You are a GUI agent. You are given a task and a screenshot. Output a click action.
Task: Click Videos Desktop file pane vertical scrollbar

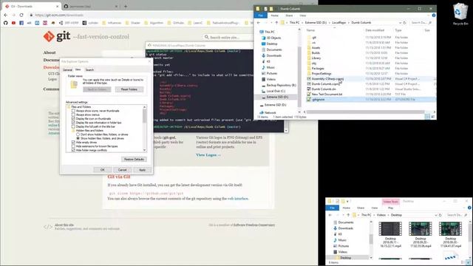click(471, 239)
